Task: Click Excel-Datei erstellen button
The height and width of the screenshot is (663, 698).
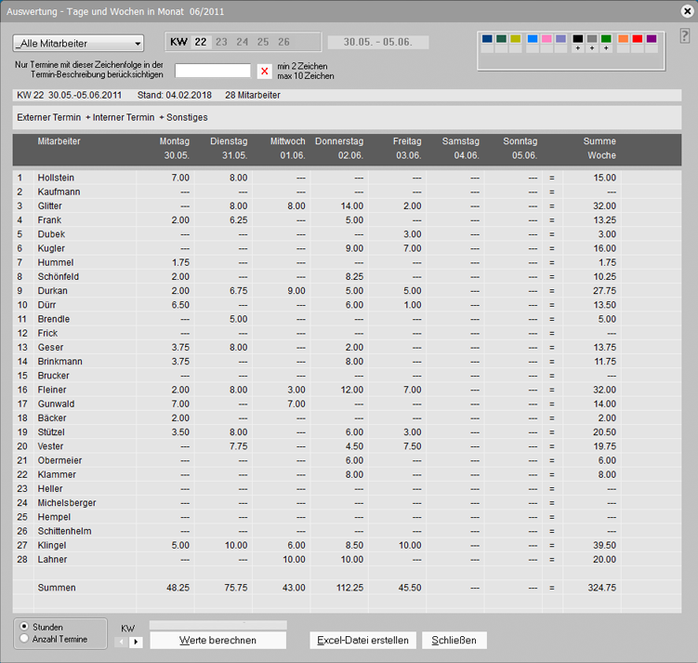Action: (x=362, y=641)
